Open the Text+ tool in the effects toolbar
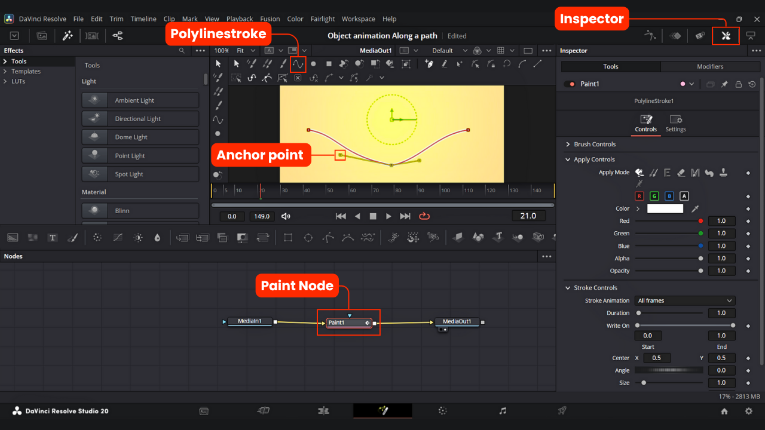 pos(52,237)
